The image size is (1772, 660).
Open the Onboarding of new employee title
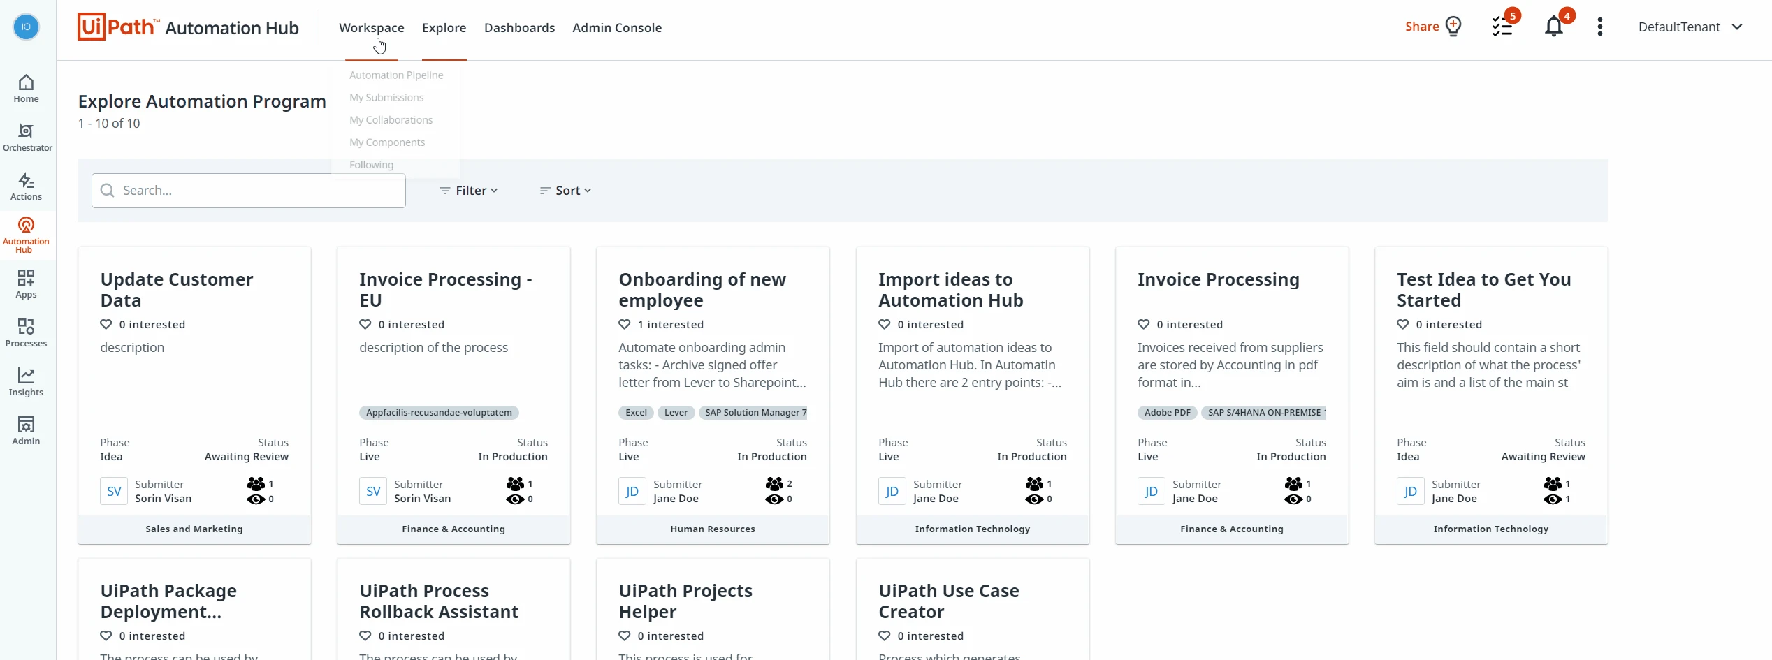pyautogui.click(x=702, y=290)
